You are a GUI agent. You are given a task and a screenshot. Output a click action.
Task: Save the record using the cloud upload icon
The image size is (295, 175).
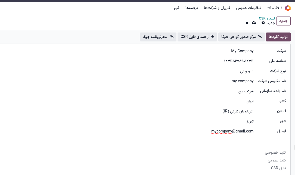[x=254, y=23]
